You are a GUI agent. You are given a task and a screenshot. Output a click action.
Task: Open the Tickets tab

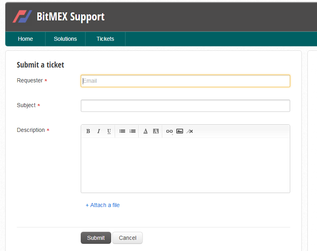click(x=105, y=39)
